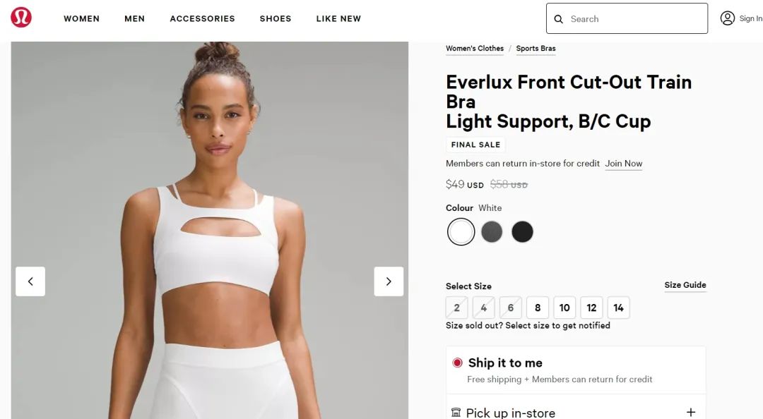
Task: Open the WOMEN menu
Action: pyautogui.click(x=82, y=18)
